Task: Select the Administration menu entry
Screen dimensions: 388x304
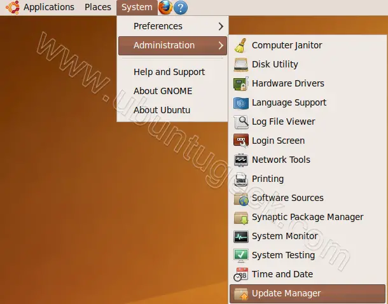Action: (x=172, y=46)
